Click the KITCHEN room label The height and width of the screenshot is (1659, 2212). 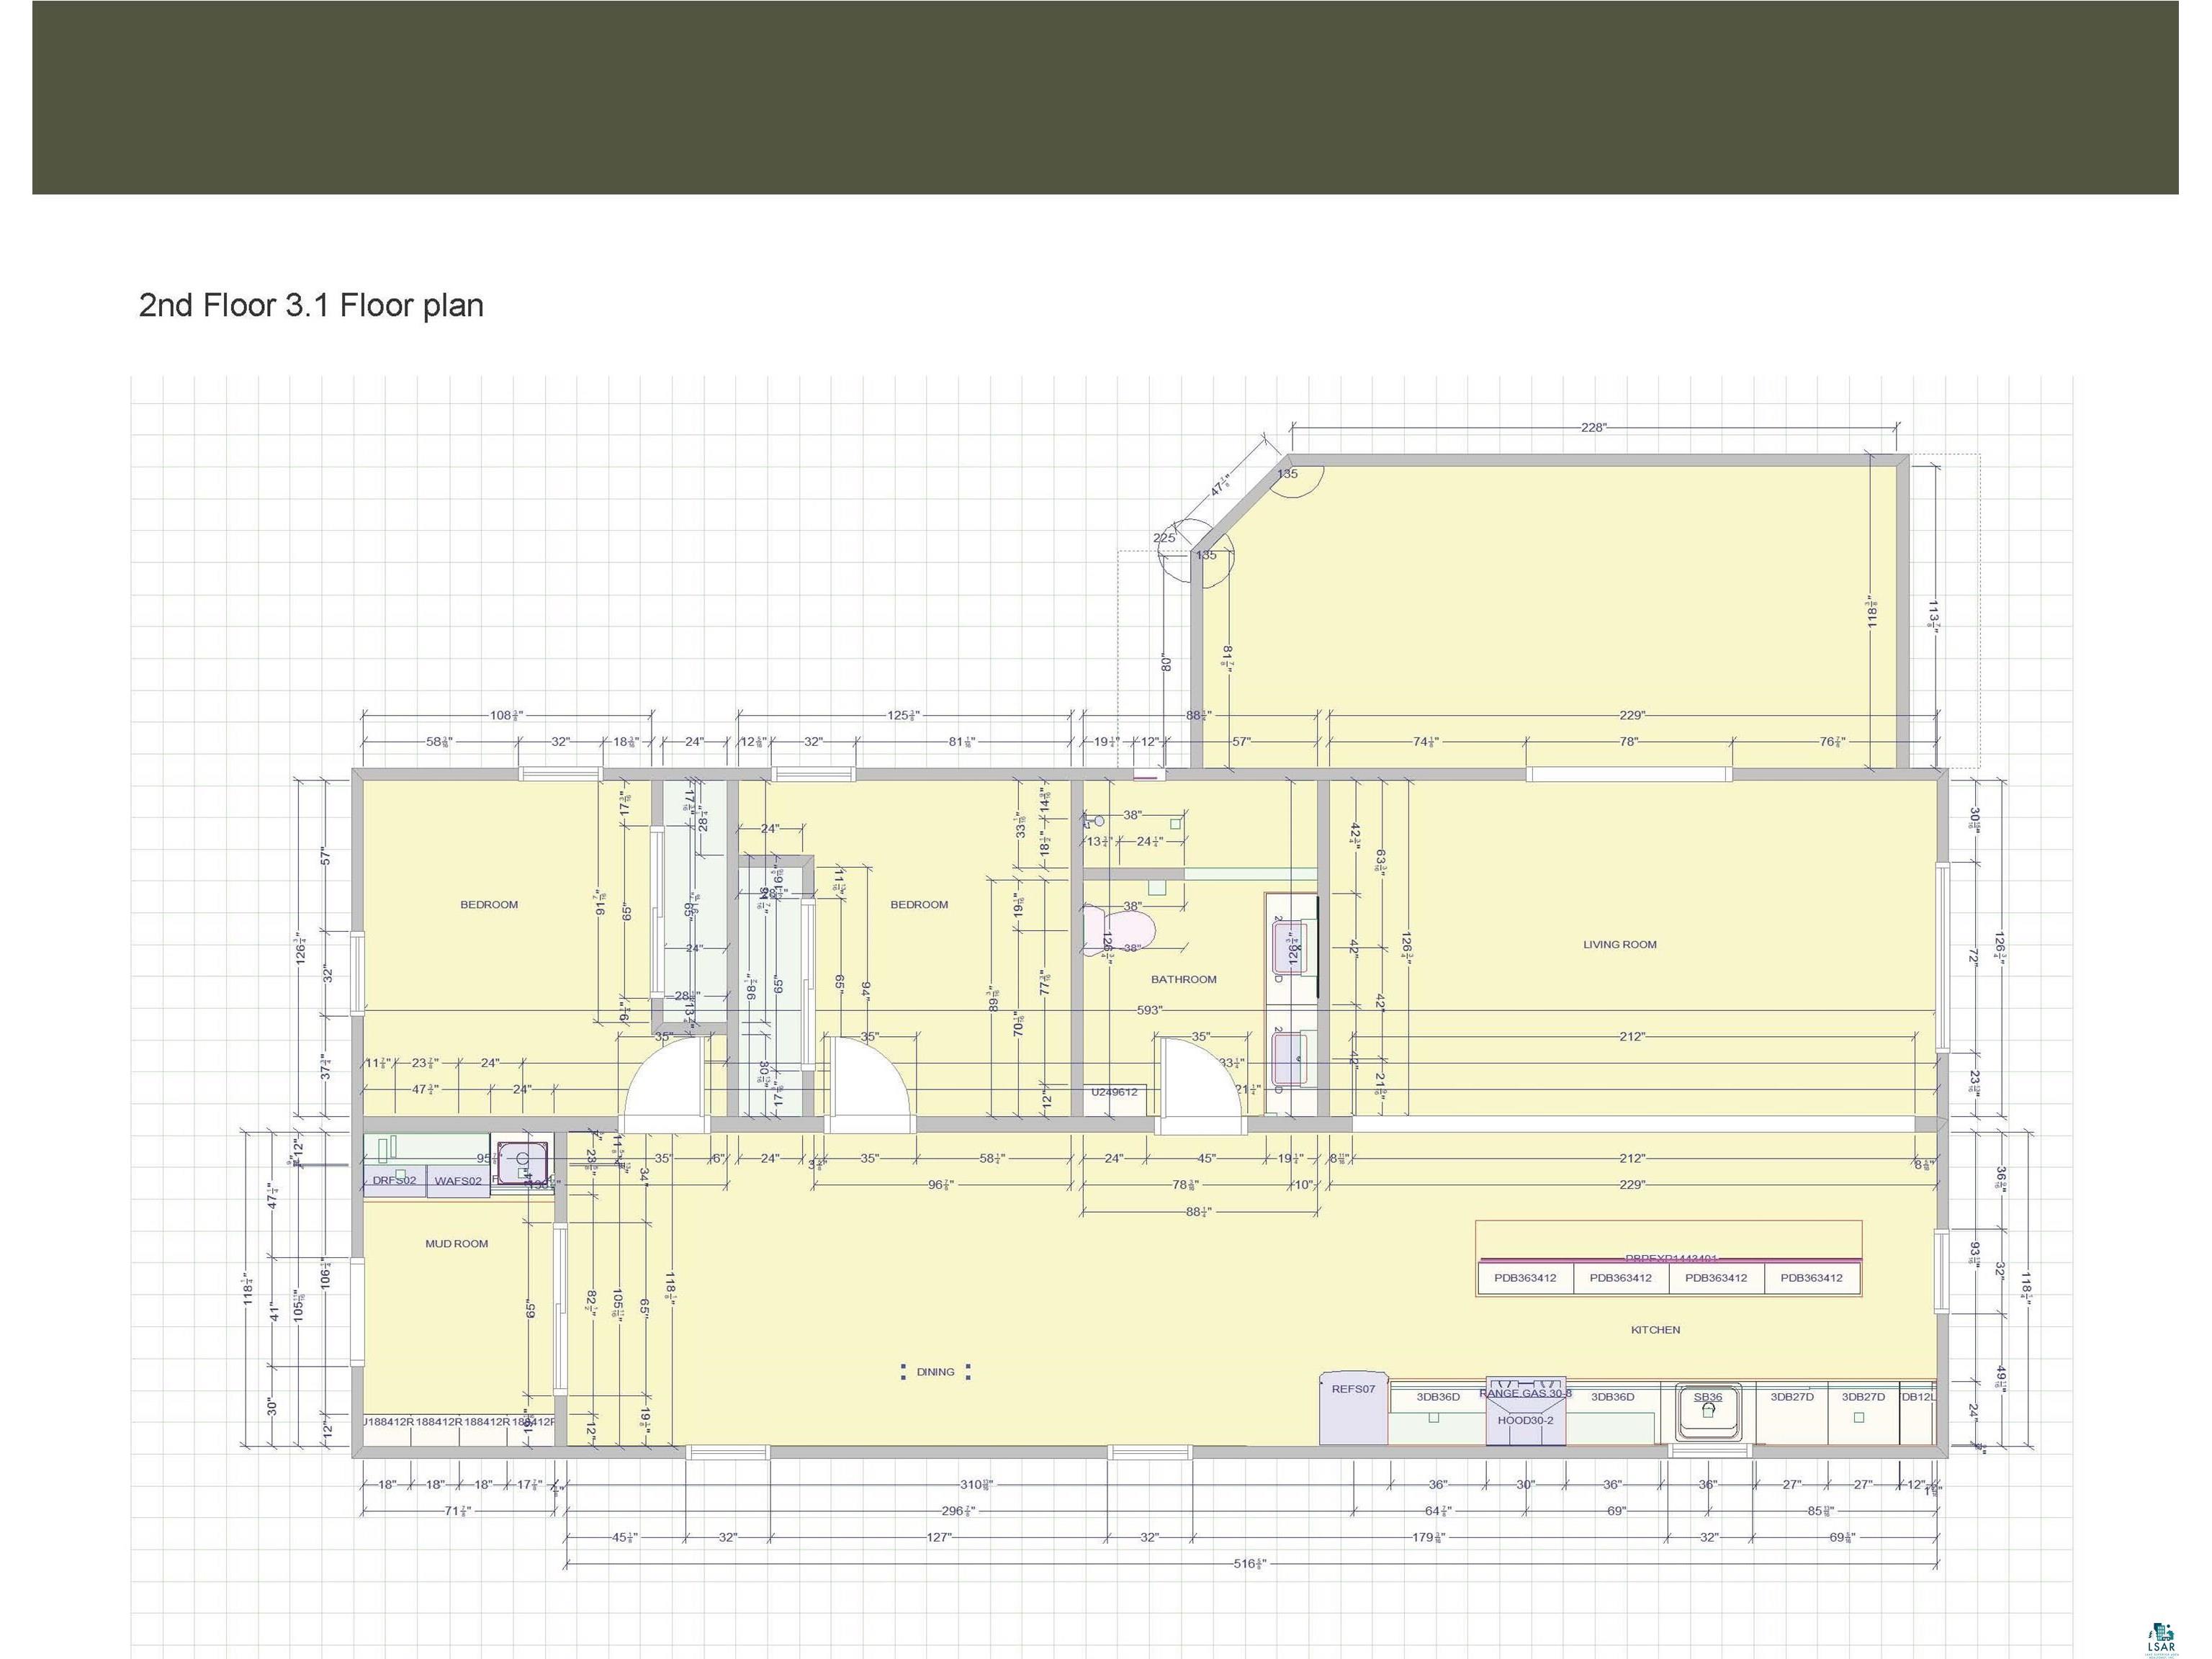tap(1655, 1330)
